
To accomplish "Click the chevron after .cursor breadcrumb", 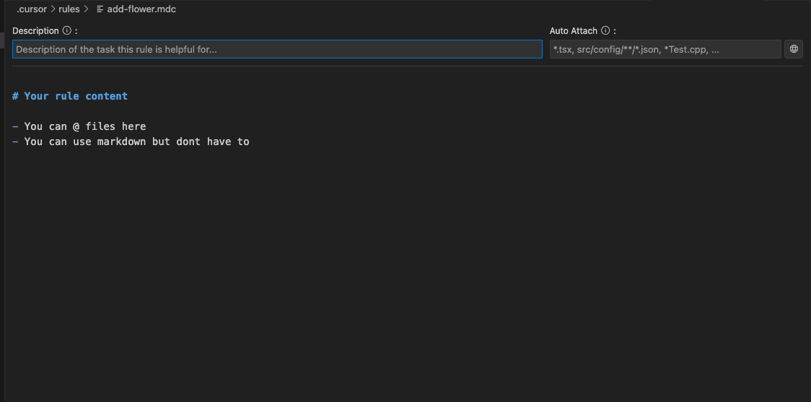I will [x=53, y=9].
